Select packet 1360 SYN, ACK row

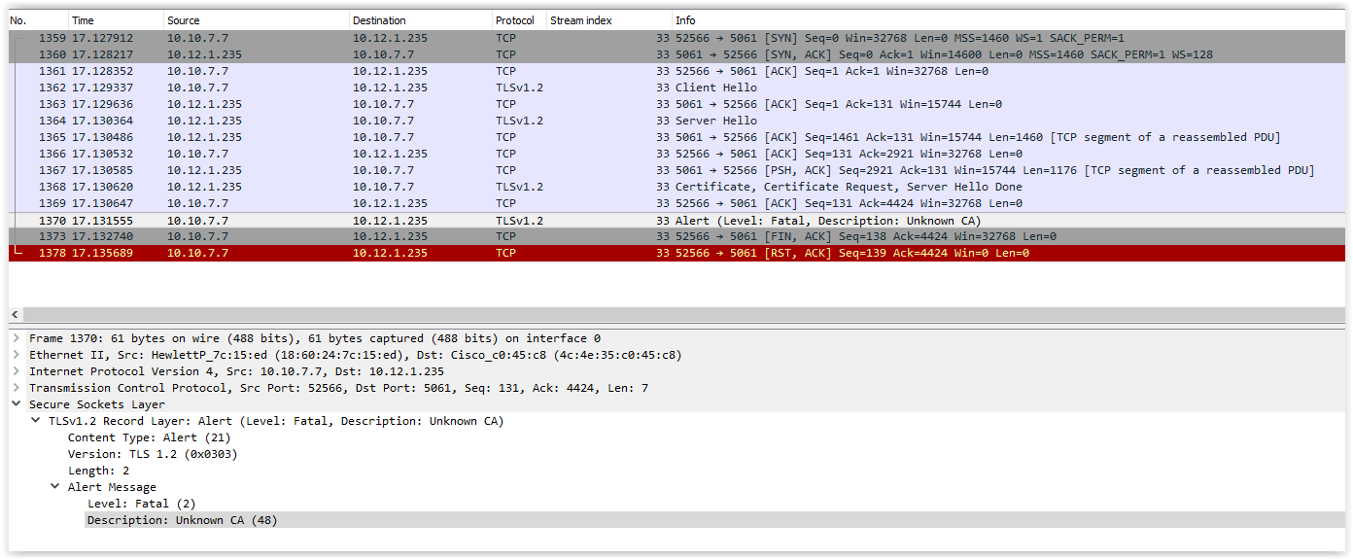(677, 54)
